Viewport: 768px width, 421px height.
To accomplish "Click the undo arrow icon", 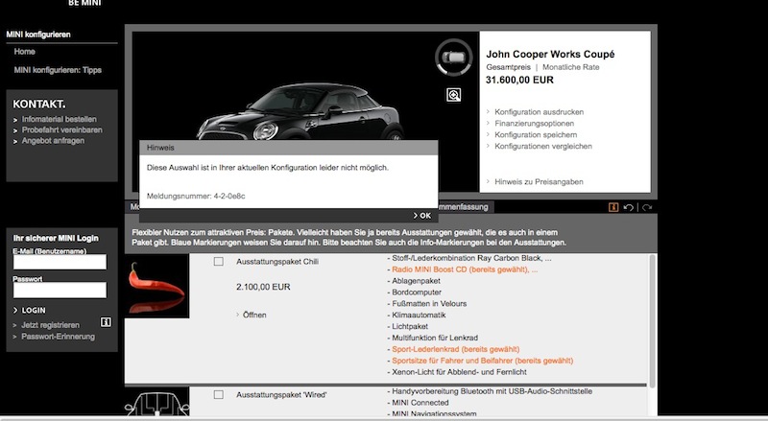I will pyautogui.click(x=630, y=206).
